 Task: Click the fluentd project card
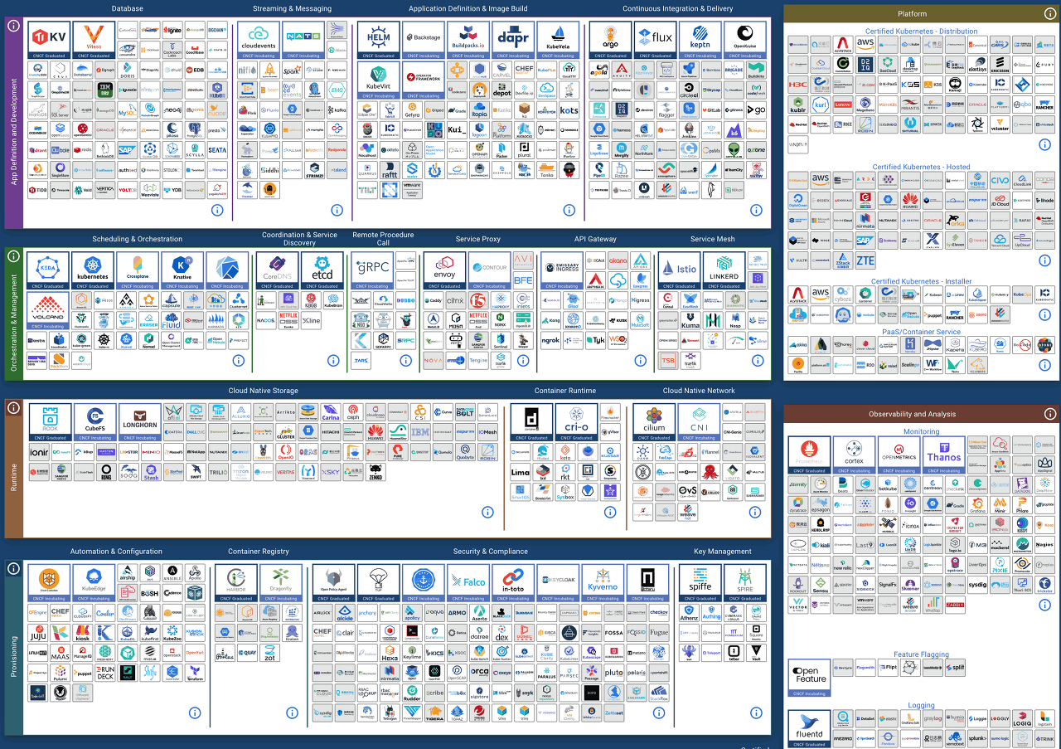click(x=809, y=729)
